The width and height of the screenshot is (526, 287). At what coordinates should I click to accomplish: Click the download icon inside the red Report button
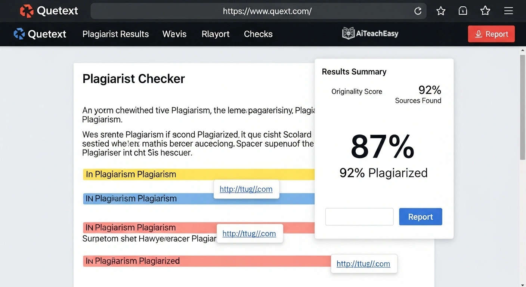coord(479,34)
